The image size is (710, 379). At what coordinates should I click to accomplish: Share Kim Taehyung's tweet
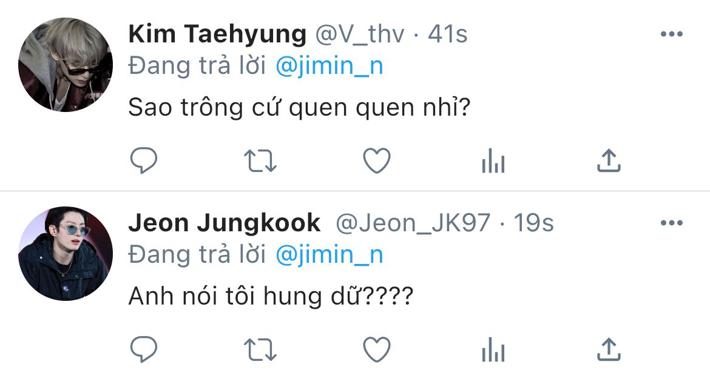tap(609, 160)
